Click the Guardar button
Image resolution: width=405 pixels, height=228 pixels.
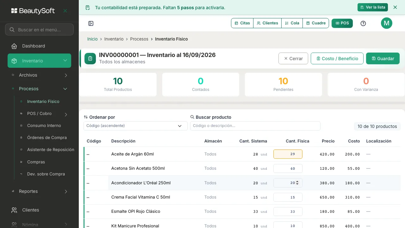[383, 59]
